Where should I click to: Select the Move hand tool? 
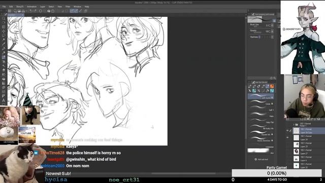[x=4, y=22]
